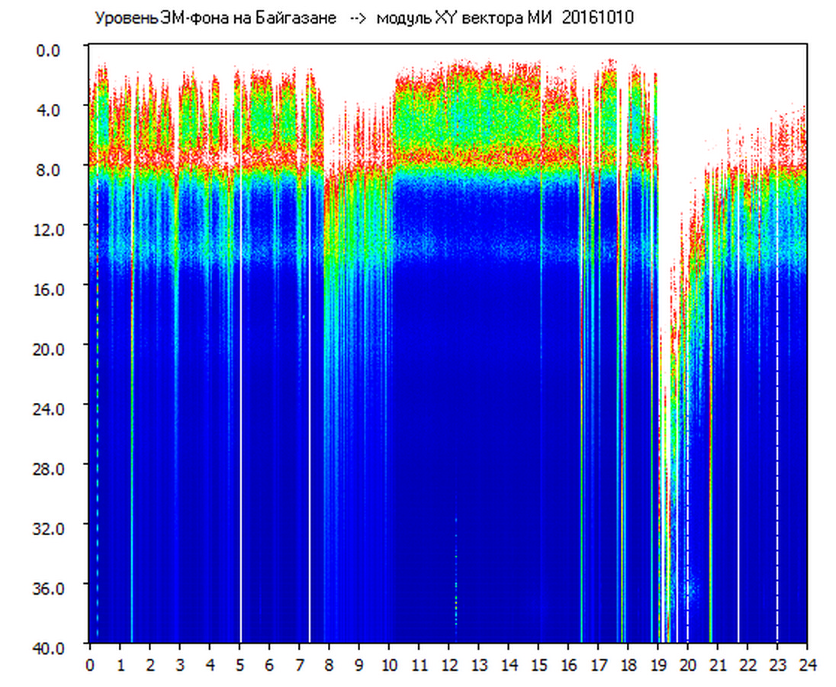The height and width of the screenshot is (687, 836).
Task: Click the hour 19 label on time axis
Action: click(x=658, y=665)
